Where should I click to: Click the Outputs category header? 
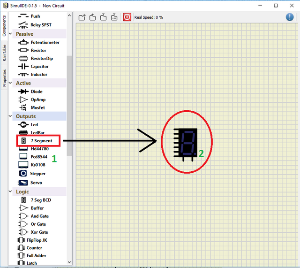pos(39,116)
